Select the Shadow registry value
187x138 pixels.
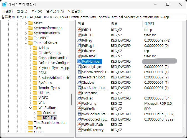pos(88,82)
